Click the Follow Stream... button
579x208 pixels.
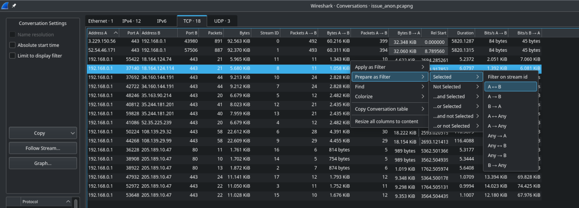pyautogui.click(x=43, y=148)
